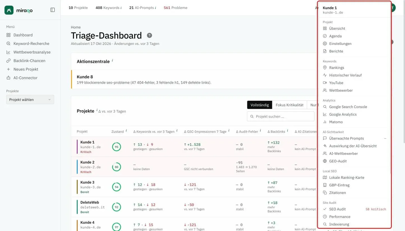
Task: Click the info icon next to Aktionszentrale
Action: 112,60
